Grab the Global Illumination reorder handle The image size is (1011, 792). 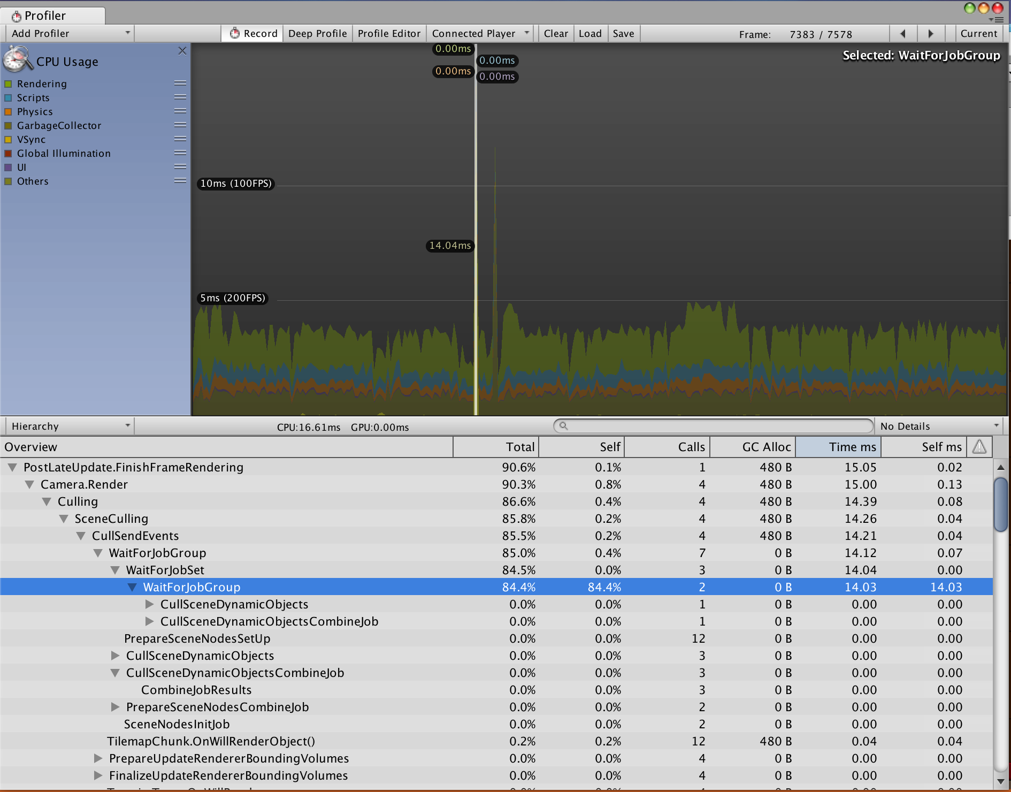coord(180,153)
